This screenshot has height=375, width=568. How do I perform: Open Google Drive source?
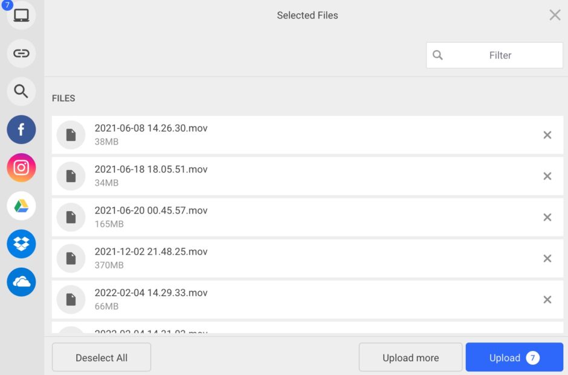tap(21, 206)
